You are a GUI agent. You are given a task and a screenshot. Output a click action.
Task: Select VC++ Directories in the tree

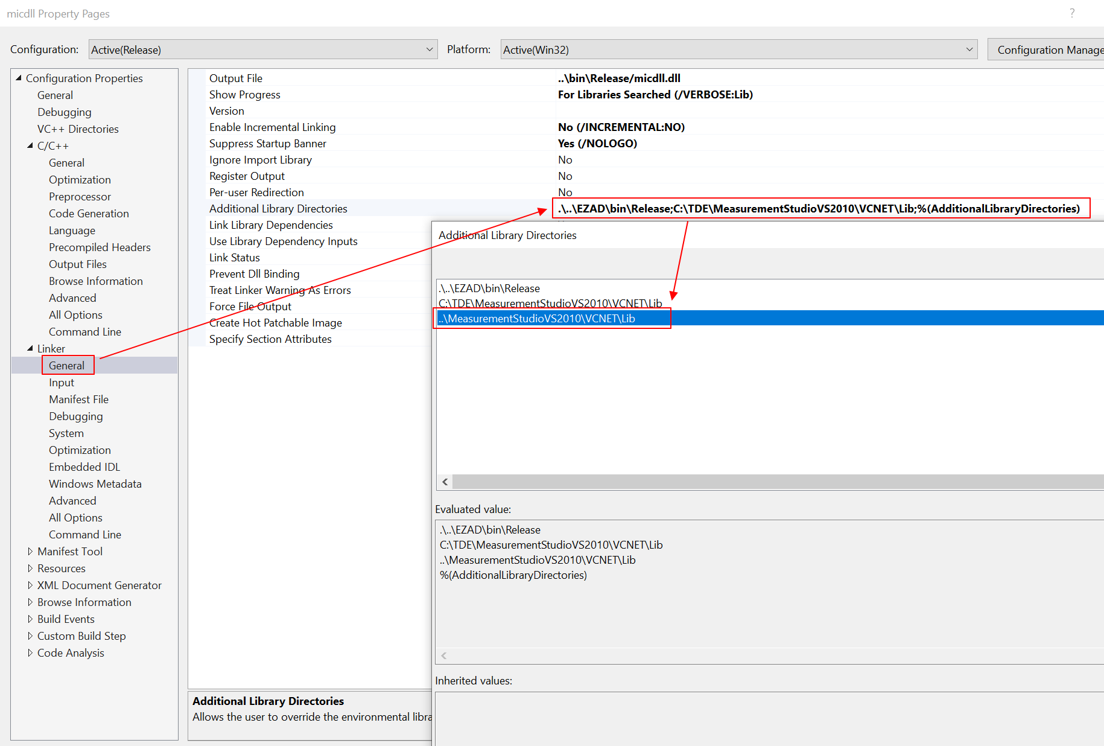point(78,129)
